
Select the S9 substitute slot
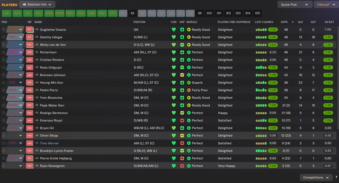pyautogui.click(x=200, y=13)
